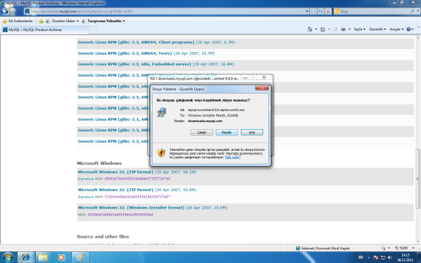The image size is (421, 263).
Task: Expand the Sayfa dropdown menu
Action: [x=360, y=29]
